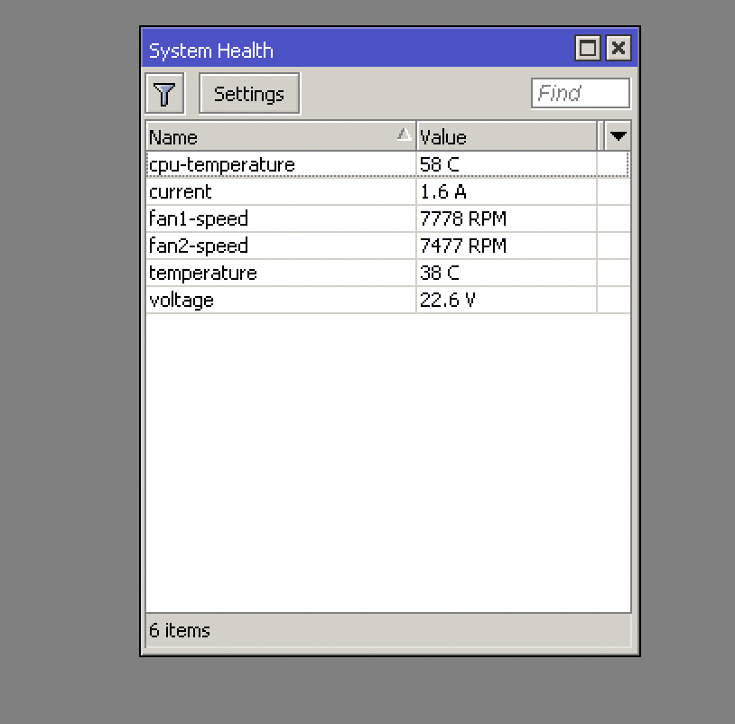The width and height of the screenshot is (735, 724).
Task: Click the filter funnel icon
Action: [x=164, y=93]
